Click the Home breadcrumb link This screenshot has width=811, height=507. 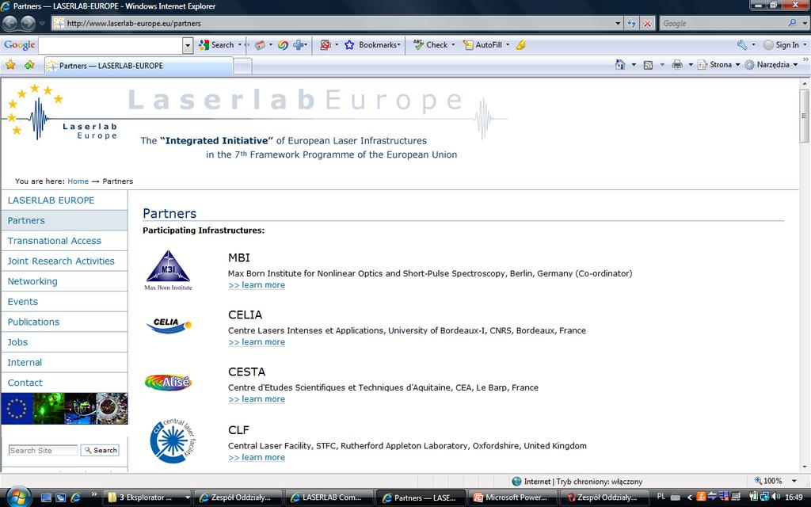click(78, 181)
